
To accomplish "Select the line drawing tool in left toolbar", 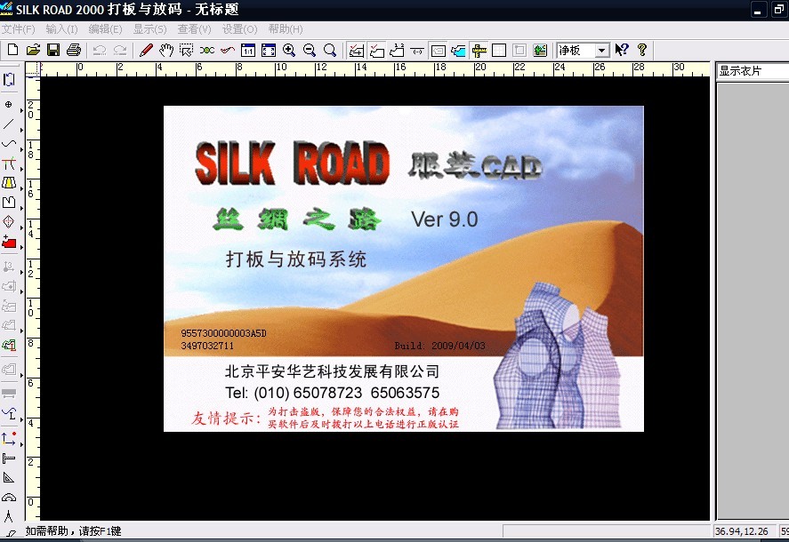I will 9,124.
